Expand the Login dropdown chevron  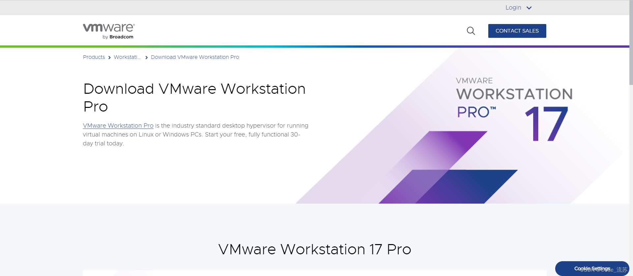529,8
